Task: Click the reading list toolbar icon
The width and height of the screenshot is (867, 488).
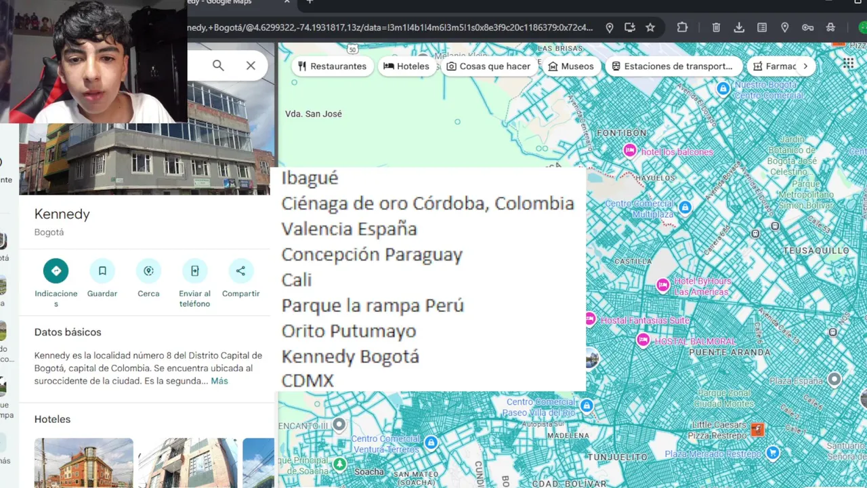Action: pos(762,28)
